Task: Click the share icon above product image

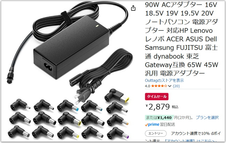Action: coord(133,8)
